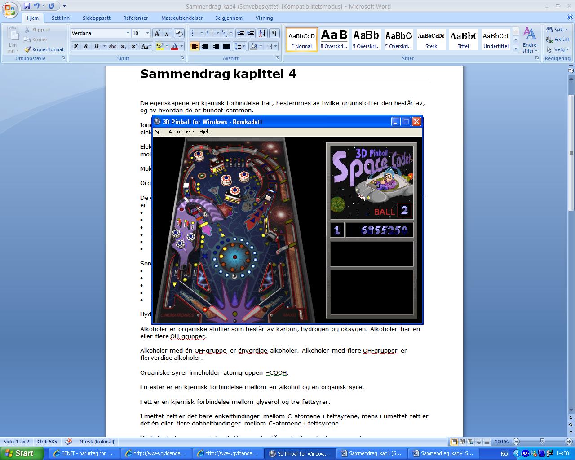This screenshot has width=575, height=460.
Task: Open Alternativer menu in Pinball window
Action: coord(181,132)
